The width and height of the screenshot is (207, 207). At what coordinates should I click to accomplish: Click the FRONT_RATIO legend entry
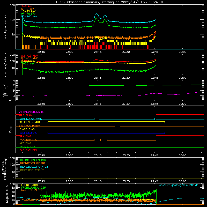tap(29, 185)
